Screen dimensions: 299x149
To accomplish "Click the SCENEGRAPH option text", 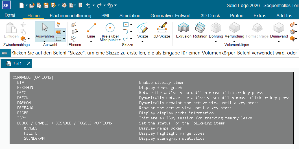I will tap(35, 138).
